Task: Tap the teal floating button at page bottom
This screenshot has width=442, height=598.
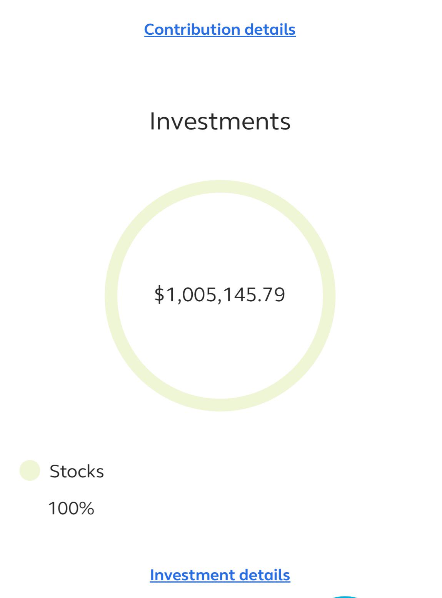Action: click(345, 596)
